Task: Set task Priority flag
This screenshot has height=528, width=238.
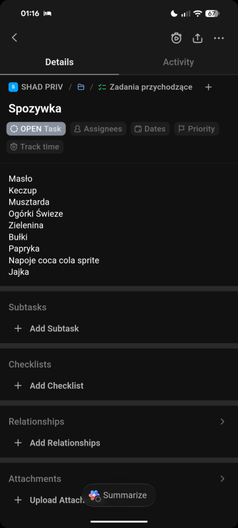Action: pos(196,129)
